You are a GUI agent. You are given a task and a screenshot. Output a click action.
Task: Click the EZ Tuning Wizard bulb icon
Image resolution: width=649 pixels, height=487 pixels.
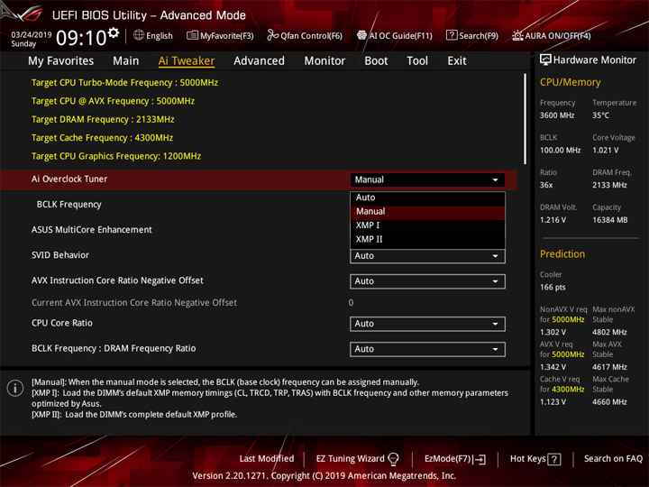393,458
